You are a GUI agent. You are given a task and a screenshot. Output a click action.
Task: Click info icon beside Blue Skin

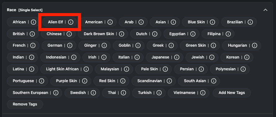(212, 22)
